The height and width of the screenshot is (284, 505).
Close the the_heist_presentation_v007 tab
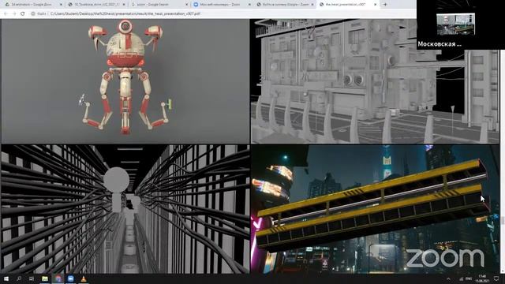[x=376, y=5]
